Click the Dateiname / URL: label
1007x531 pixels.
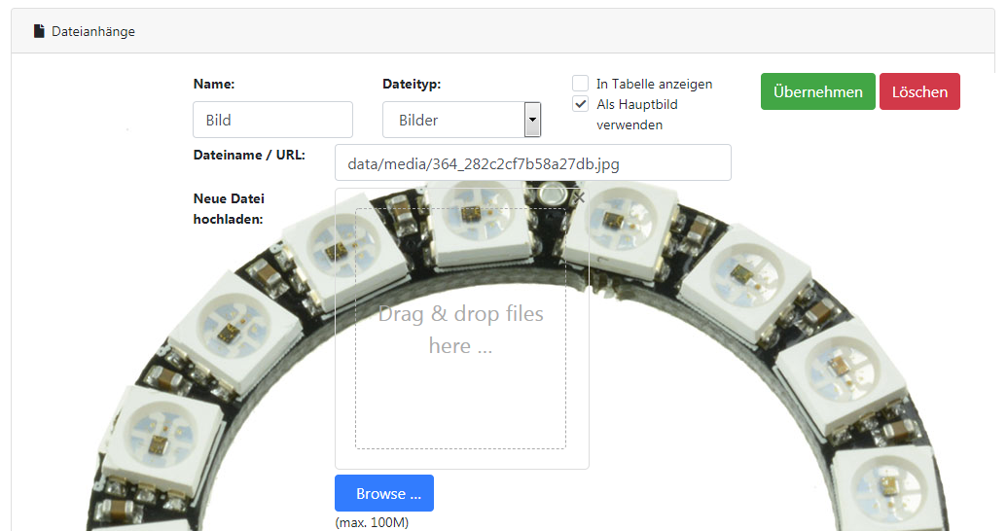249,155
